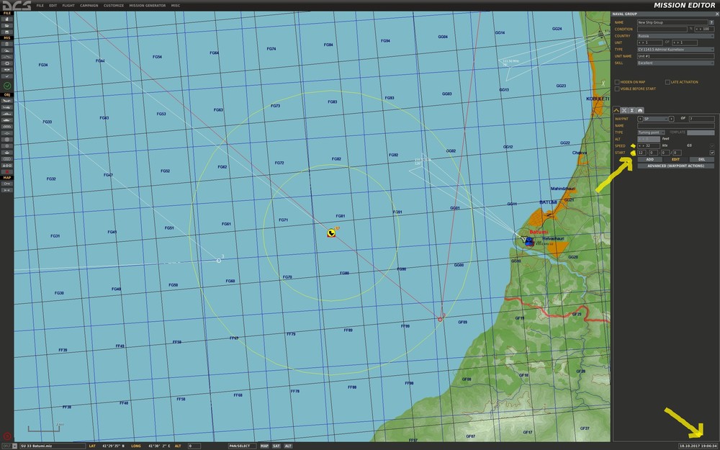Enable Visible Before Start checkbox

617,89
